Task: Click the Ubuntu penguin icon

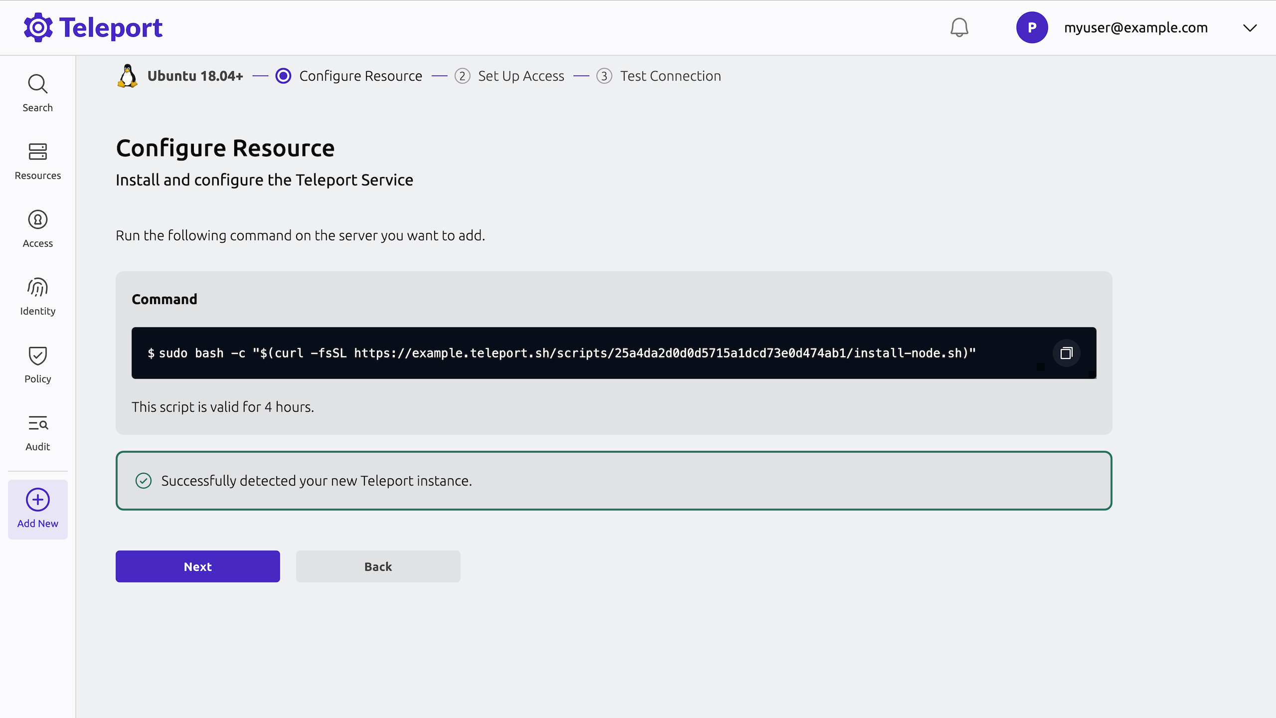Action: coord(128,76)
